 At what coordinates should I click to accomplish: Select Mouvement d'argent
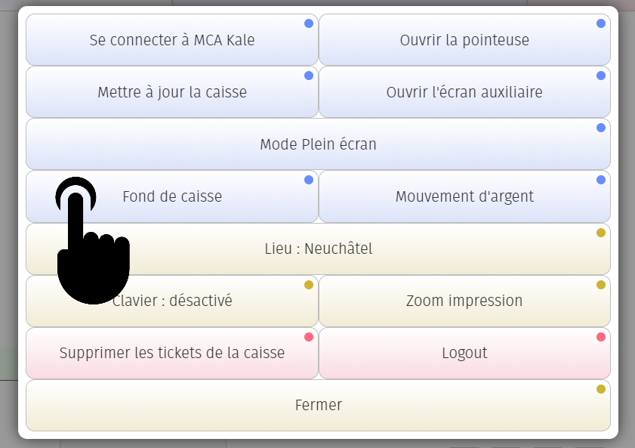(464, 196)
